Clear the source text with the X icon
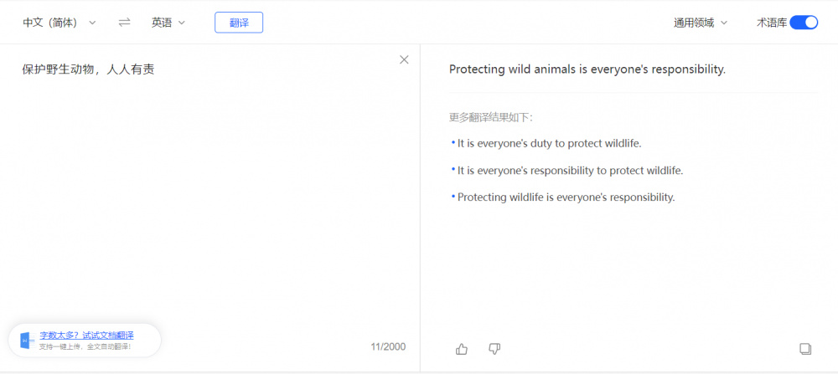The width and height of the screenshot is (838, 374). [404, 59]
